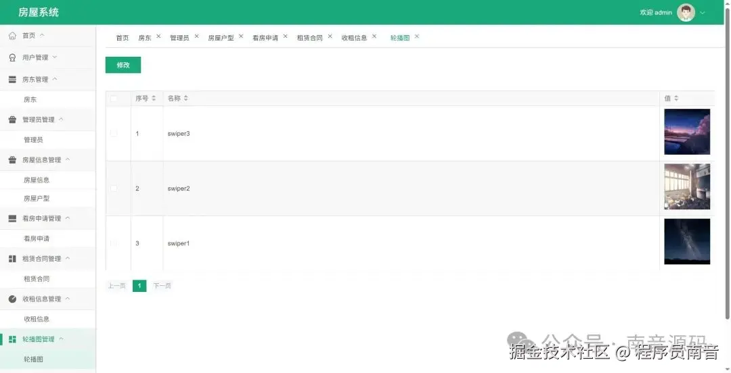The image size is (731, 373).
Task: Open the swiper3 sunset thumbnail
Action: tap(687, 132)
